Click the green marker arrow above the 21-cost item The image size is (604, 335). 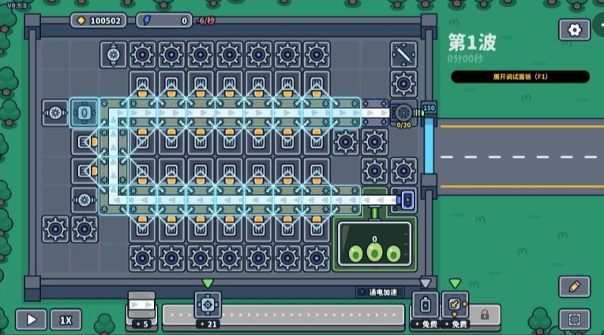208,284
